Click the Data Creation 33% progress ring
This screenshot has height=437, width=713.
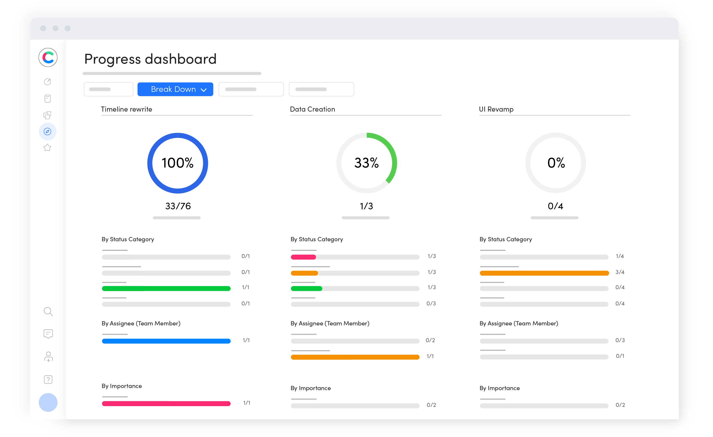coord(366,163)
